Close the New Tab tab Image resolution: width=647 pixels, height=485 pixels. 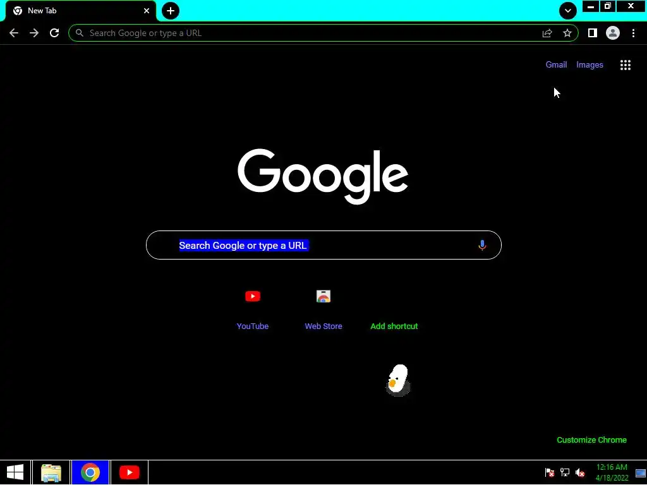coord(147,11)
